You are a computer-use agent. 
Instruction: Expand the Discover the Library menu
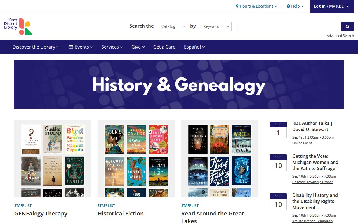36,47
